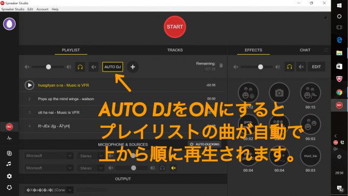Open the upper Microsoft input device dropdown
This screenshot has width=348, height=196.
coord(49,156)
